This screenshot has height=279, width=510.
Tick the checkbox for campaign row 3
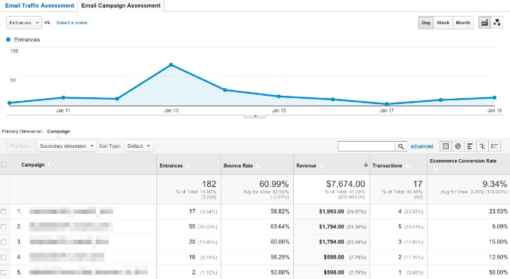coord(4,242)
